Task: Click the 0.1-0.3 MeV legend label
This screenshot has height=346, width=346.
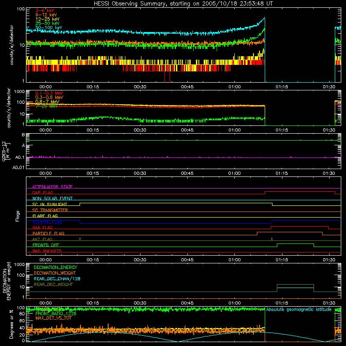Action: coord(49,93)
